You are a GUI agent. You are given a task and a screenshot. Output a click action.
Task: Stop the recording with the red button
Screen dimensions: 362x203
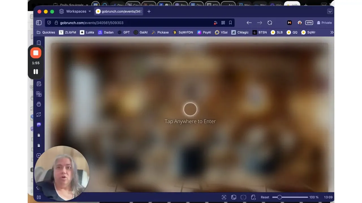point(36,53)
